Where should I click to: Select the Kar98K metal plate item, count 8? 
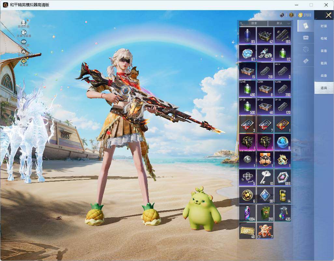click(x=265, y=89)
